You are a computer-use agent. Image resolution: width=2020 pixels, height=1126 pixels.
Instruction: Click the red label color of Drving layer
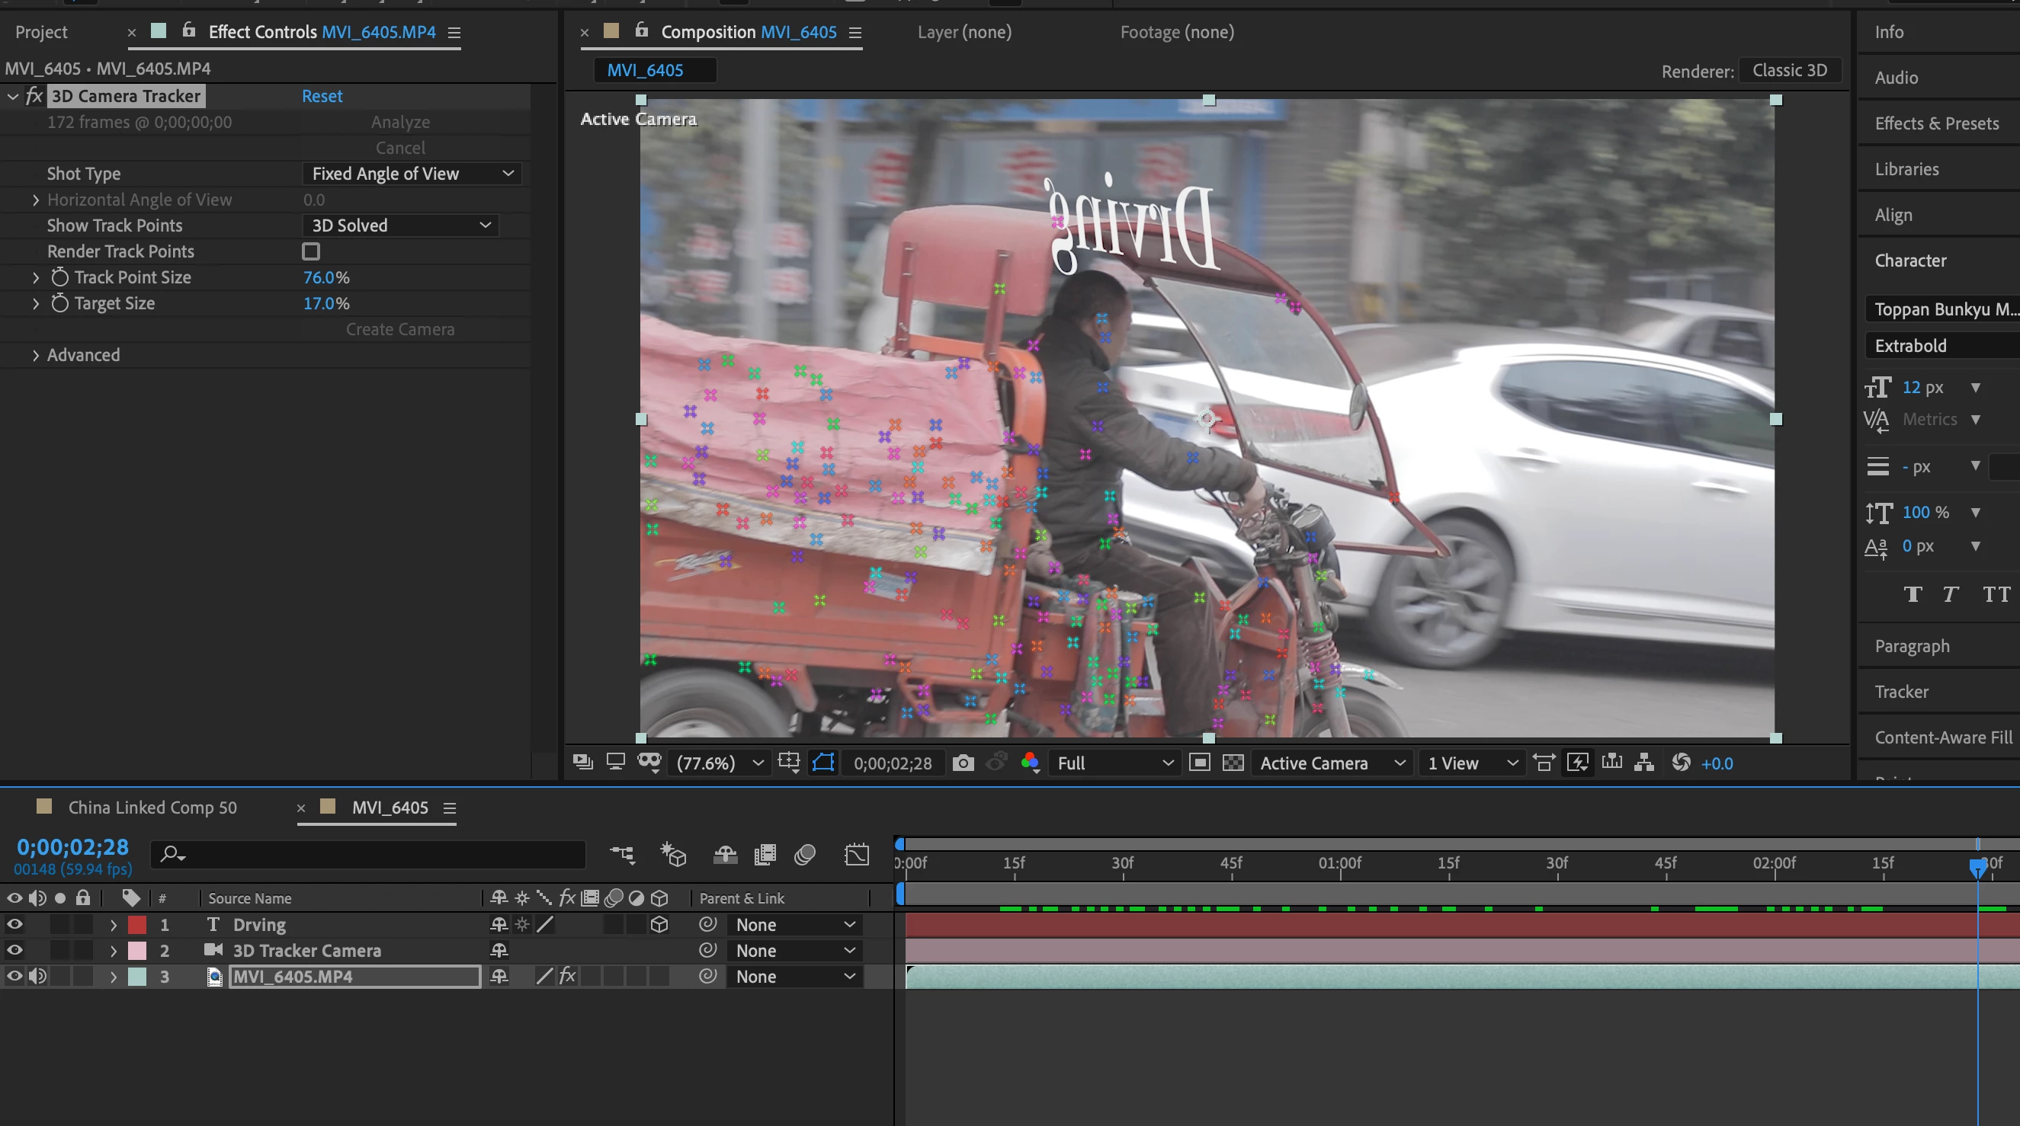click(137, 925)
